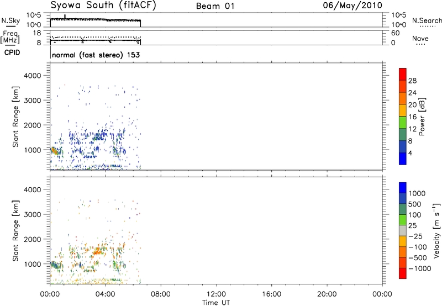The height and width of the screenshot is (306, 442).
Task: Click the '12:00' time tick label
Action: point(216,294)
